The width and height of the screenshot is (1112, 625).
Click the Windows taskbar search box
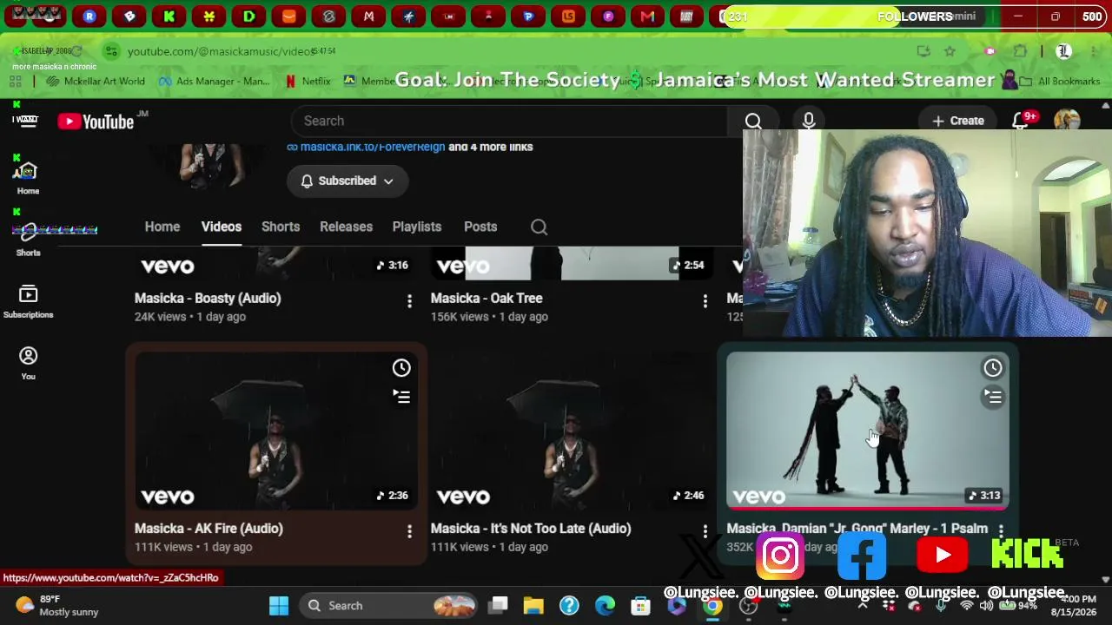click(x=389, y=606)
